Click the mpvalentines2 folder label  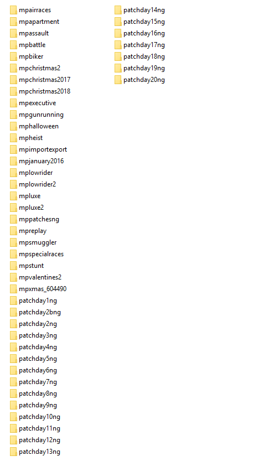(x=40, y=277)
